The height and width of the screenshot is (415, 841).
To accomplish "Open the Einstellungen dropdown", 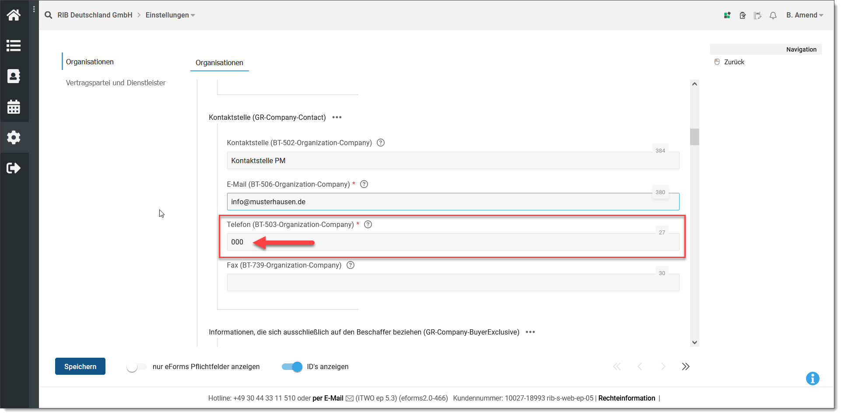I will pos(170,15).
